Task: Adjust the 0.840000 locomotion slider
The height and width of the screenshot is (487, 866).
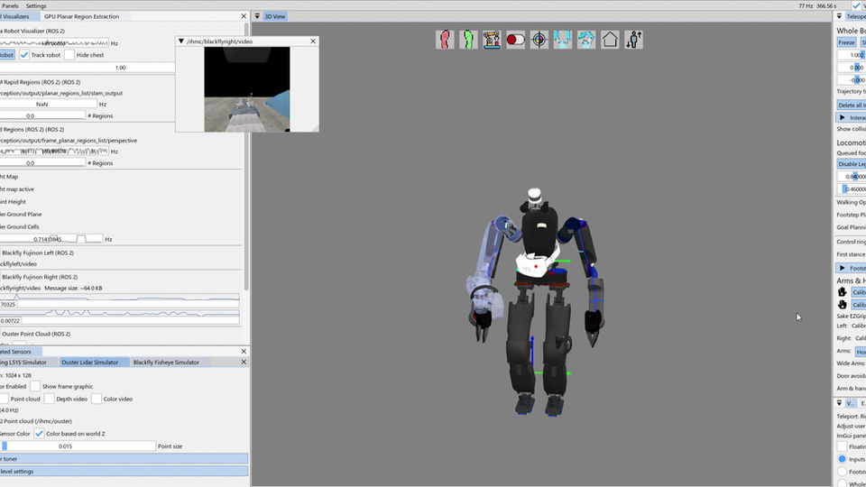Action: pos(851,177)
